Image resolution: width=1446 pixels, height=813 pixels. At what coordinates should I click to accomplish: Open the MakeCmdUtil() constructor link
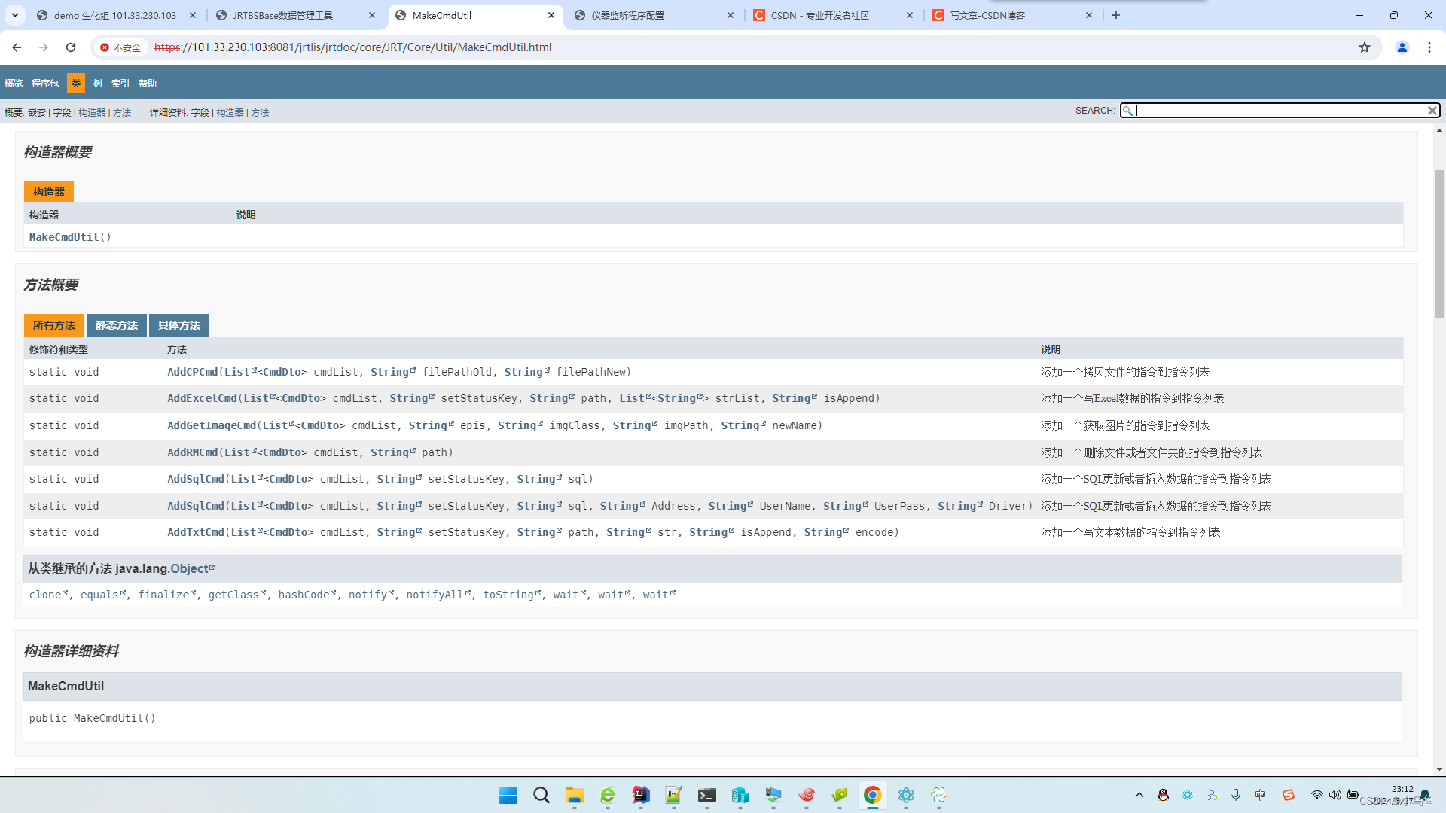click(64, 237)
